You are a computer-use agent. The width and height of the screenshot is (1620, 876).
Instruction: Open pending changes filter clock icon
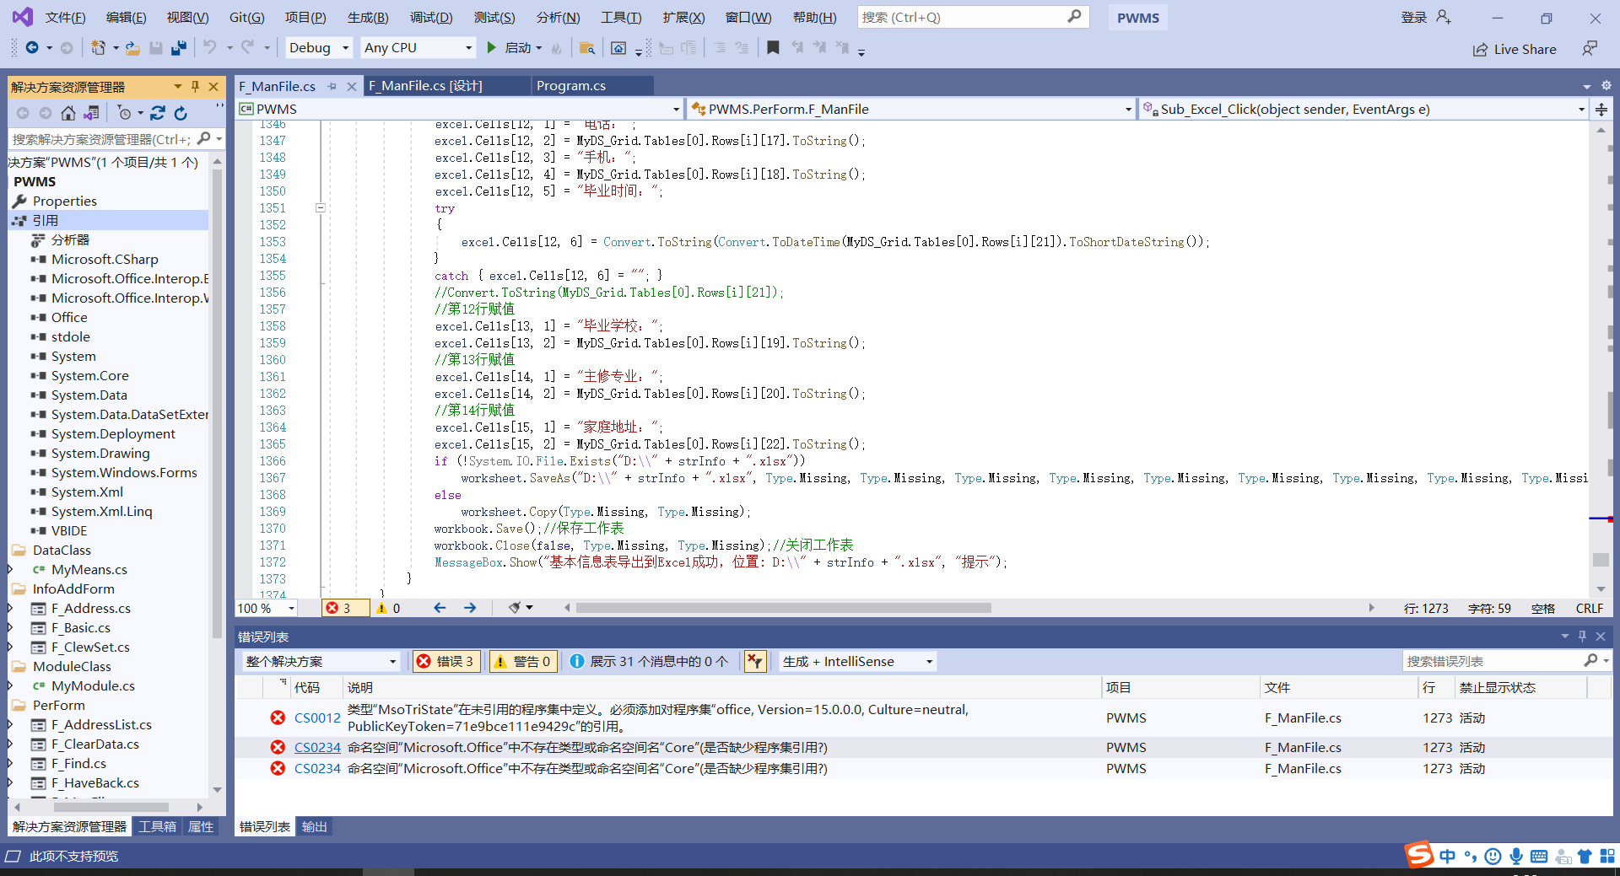(x=124, y=113)
